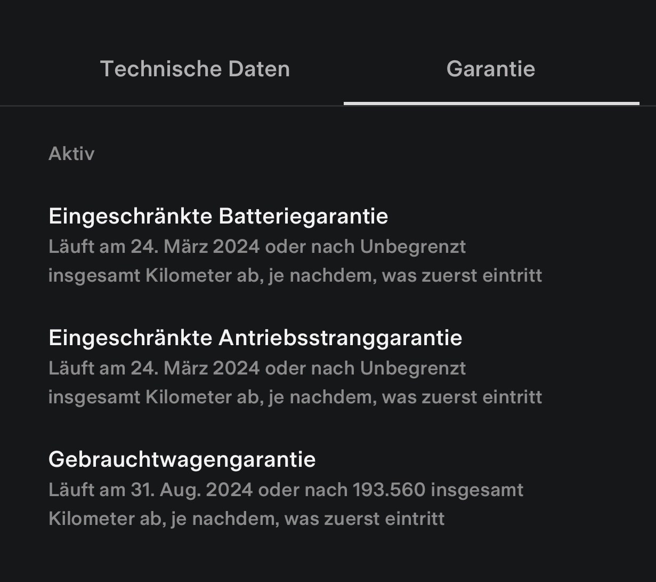
Task: Click the word Antriebsstranggarantie in the second heading
Action: [341, 338]
